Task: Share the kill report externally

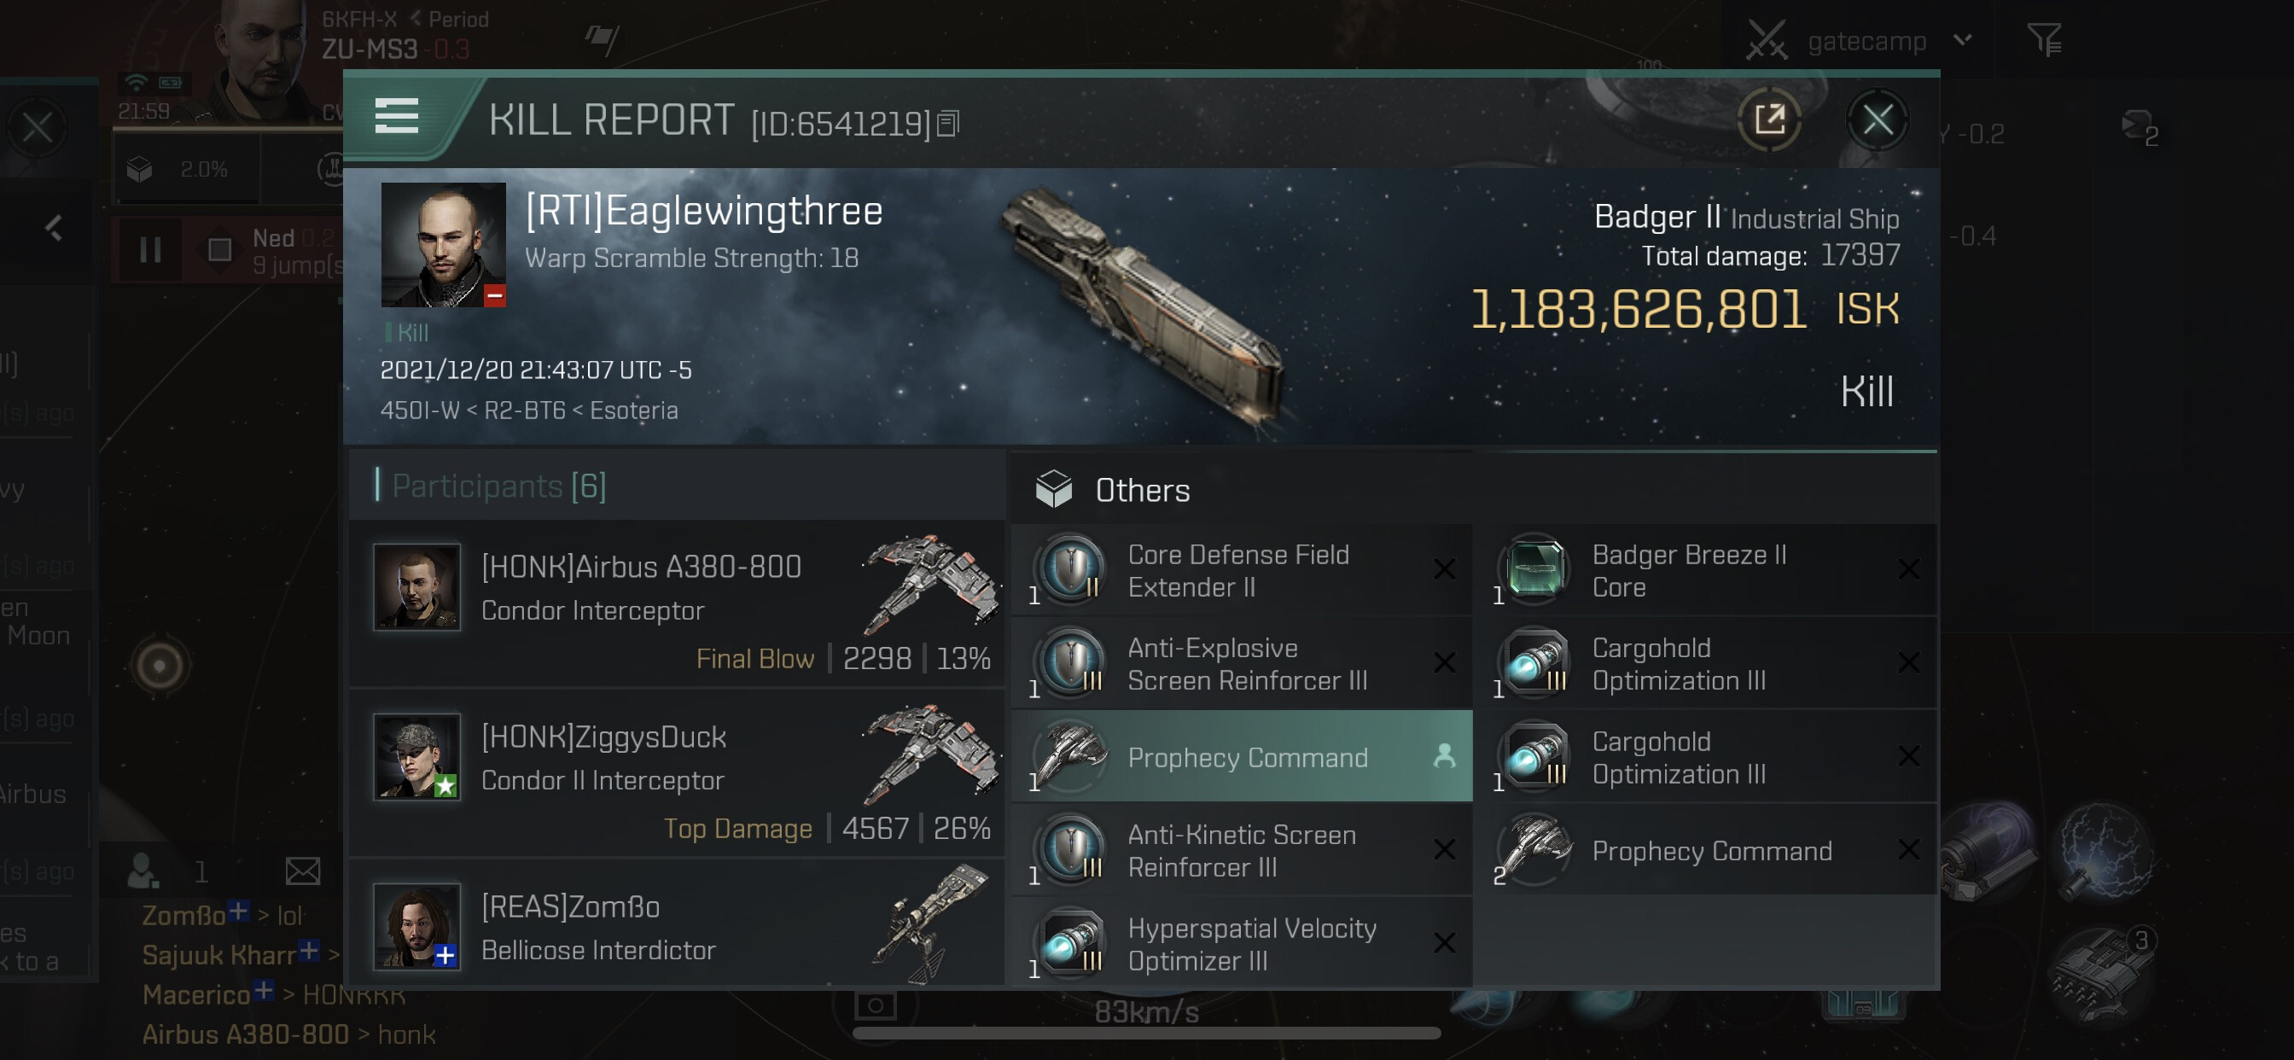Action: pos(1768,119)
